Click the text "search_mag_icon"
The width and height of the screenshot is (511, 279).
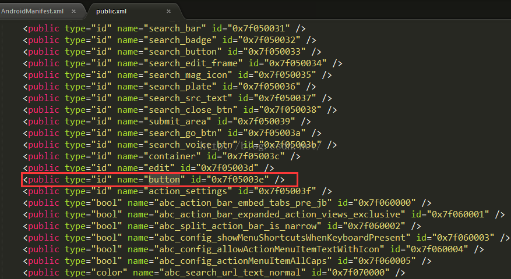[x=188, y=75]
